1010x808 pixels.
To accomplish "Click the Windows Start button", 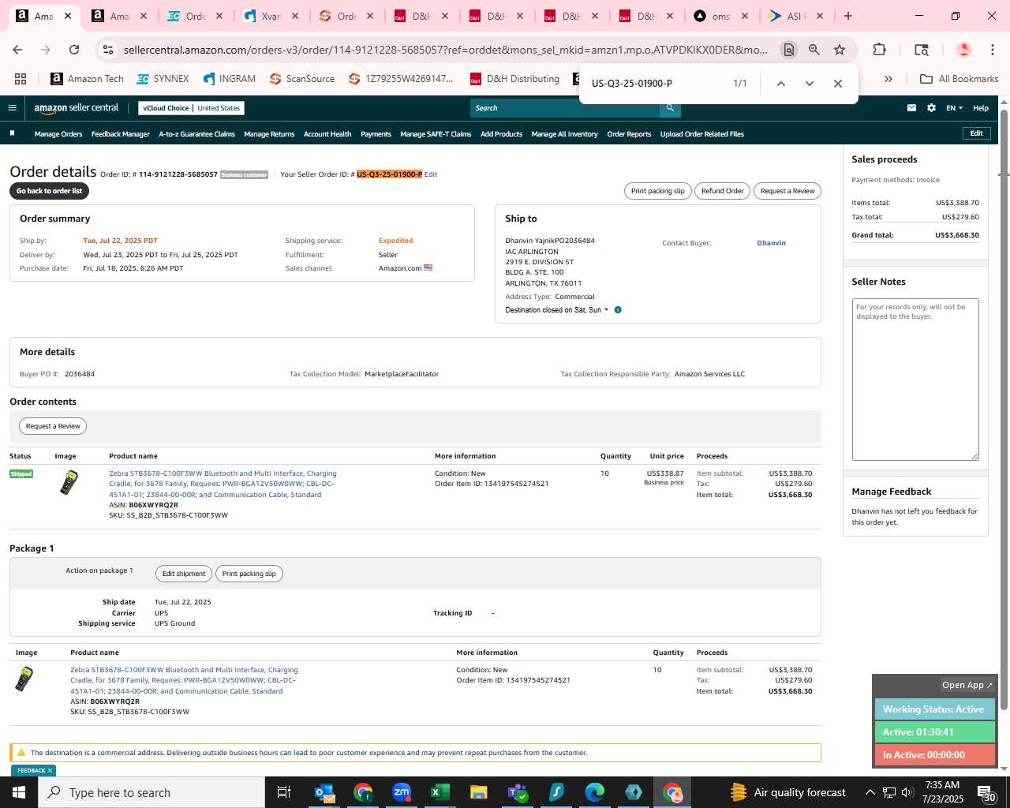I will pos(19,792).
